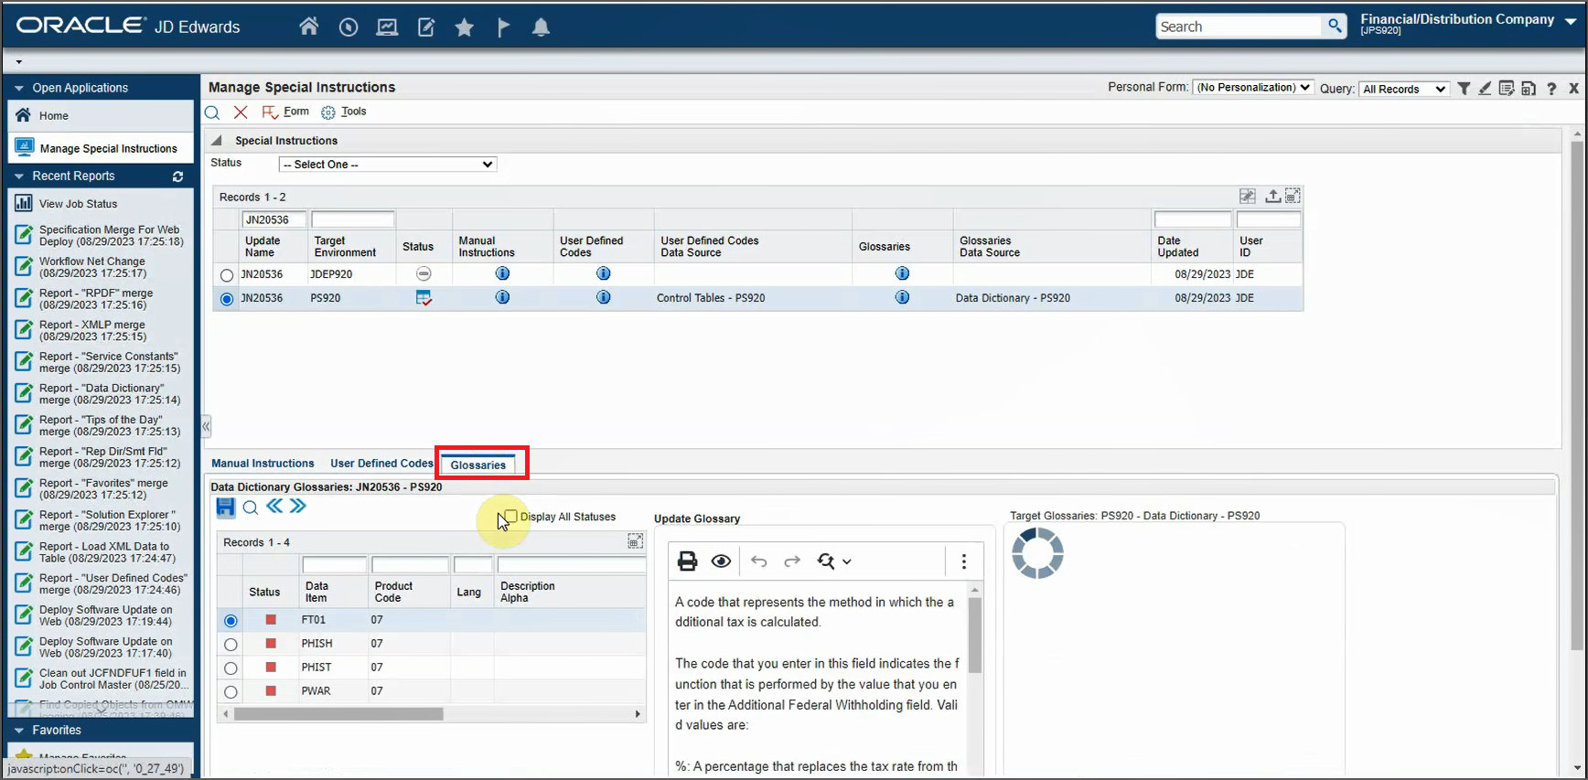Select the JDEP920 row radio button
This screenshot has height=780, width=1588.
[x=227, y=274]
